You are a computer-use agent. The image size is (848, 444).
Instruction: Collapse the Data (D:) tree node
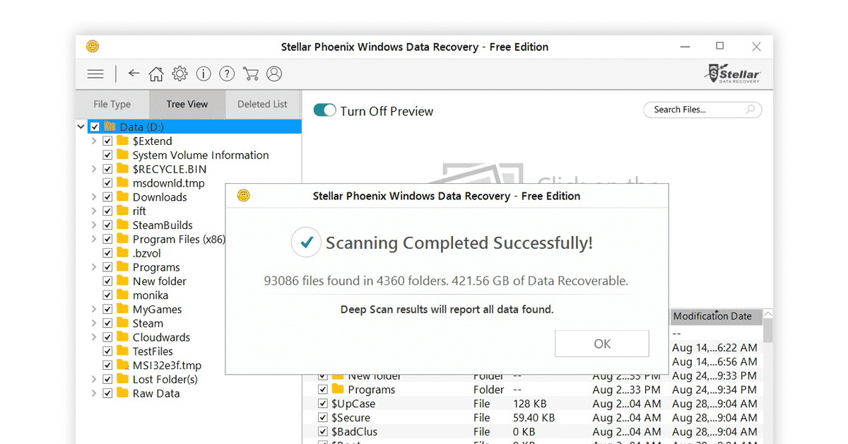point(81,127)
